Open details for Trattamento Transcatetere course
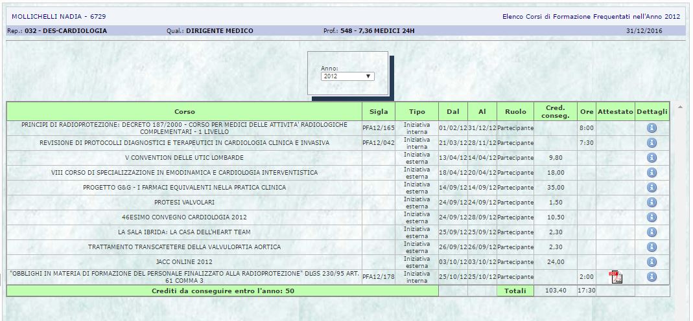Screen dimensions: 693x321 pos(652,247)
